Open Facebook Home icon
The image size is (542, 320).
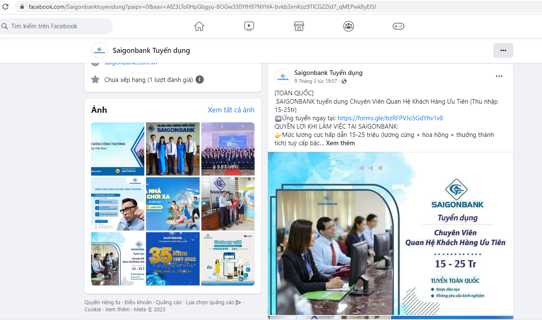tap(199, 26)
